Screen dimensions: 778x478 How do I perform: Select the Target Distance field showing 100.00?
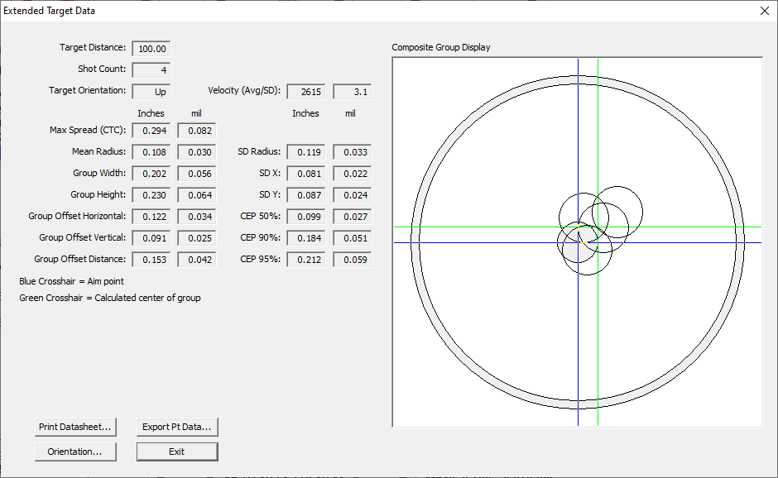(151, 49)
